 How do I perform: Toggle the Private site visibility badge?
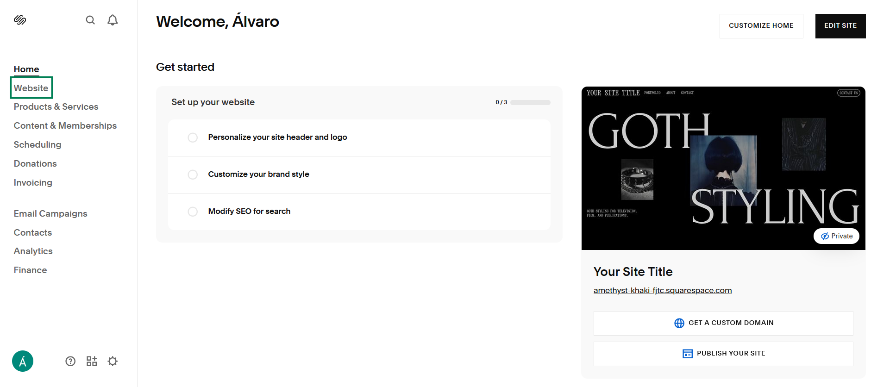tap(836, 236)
